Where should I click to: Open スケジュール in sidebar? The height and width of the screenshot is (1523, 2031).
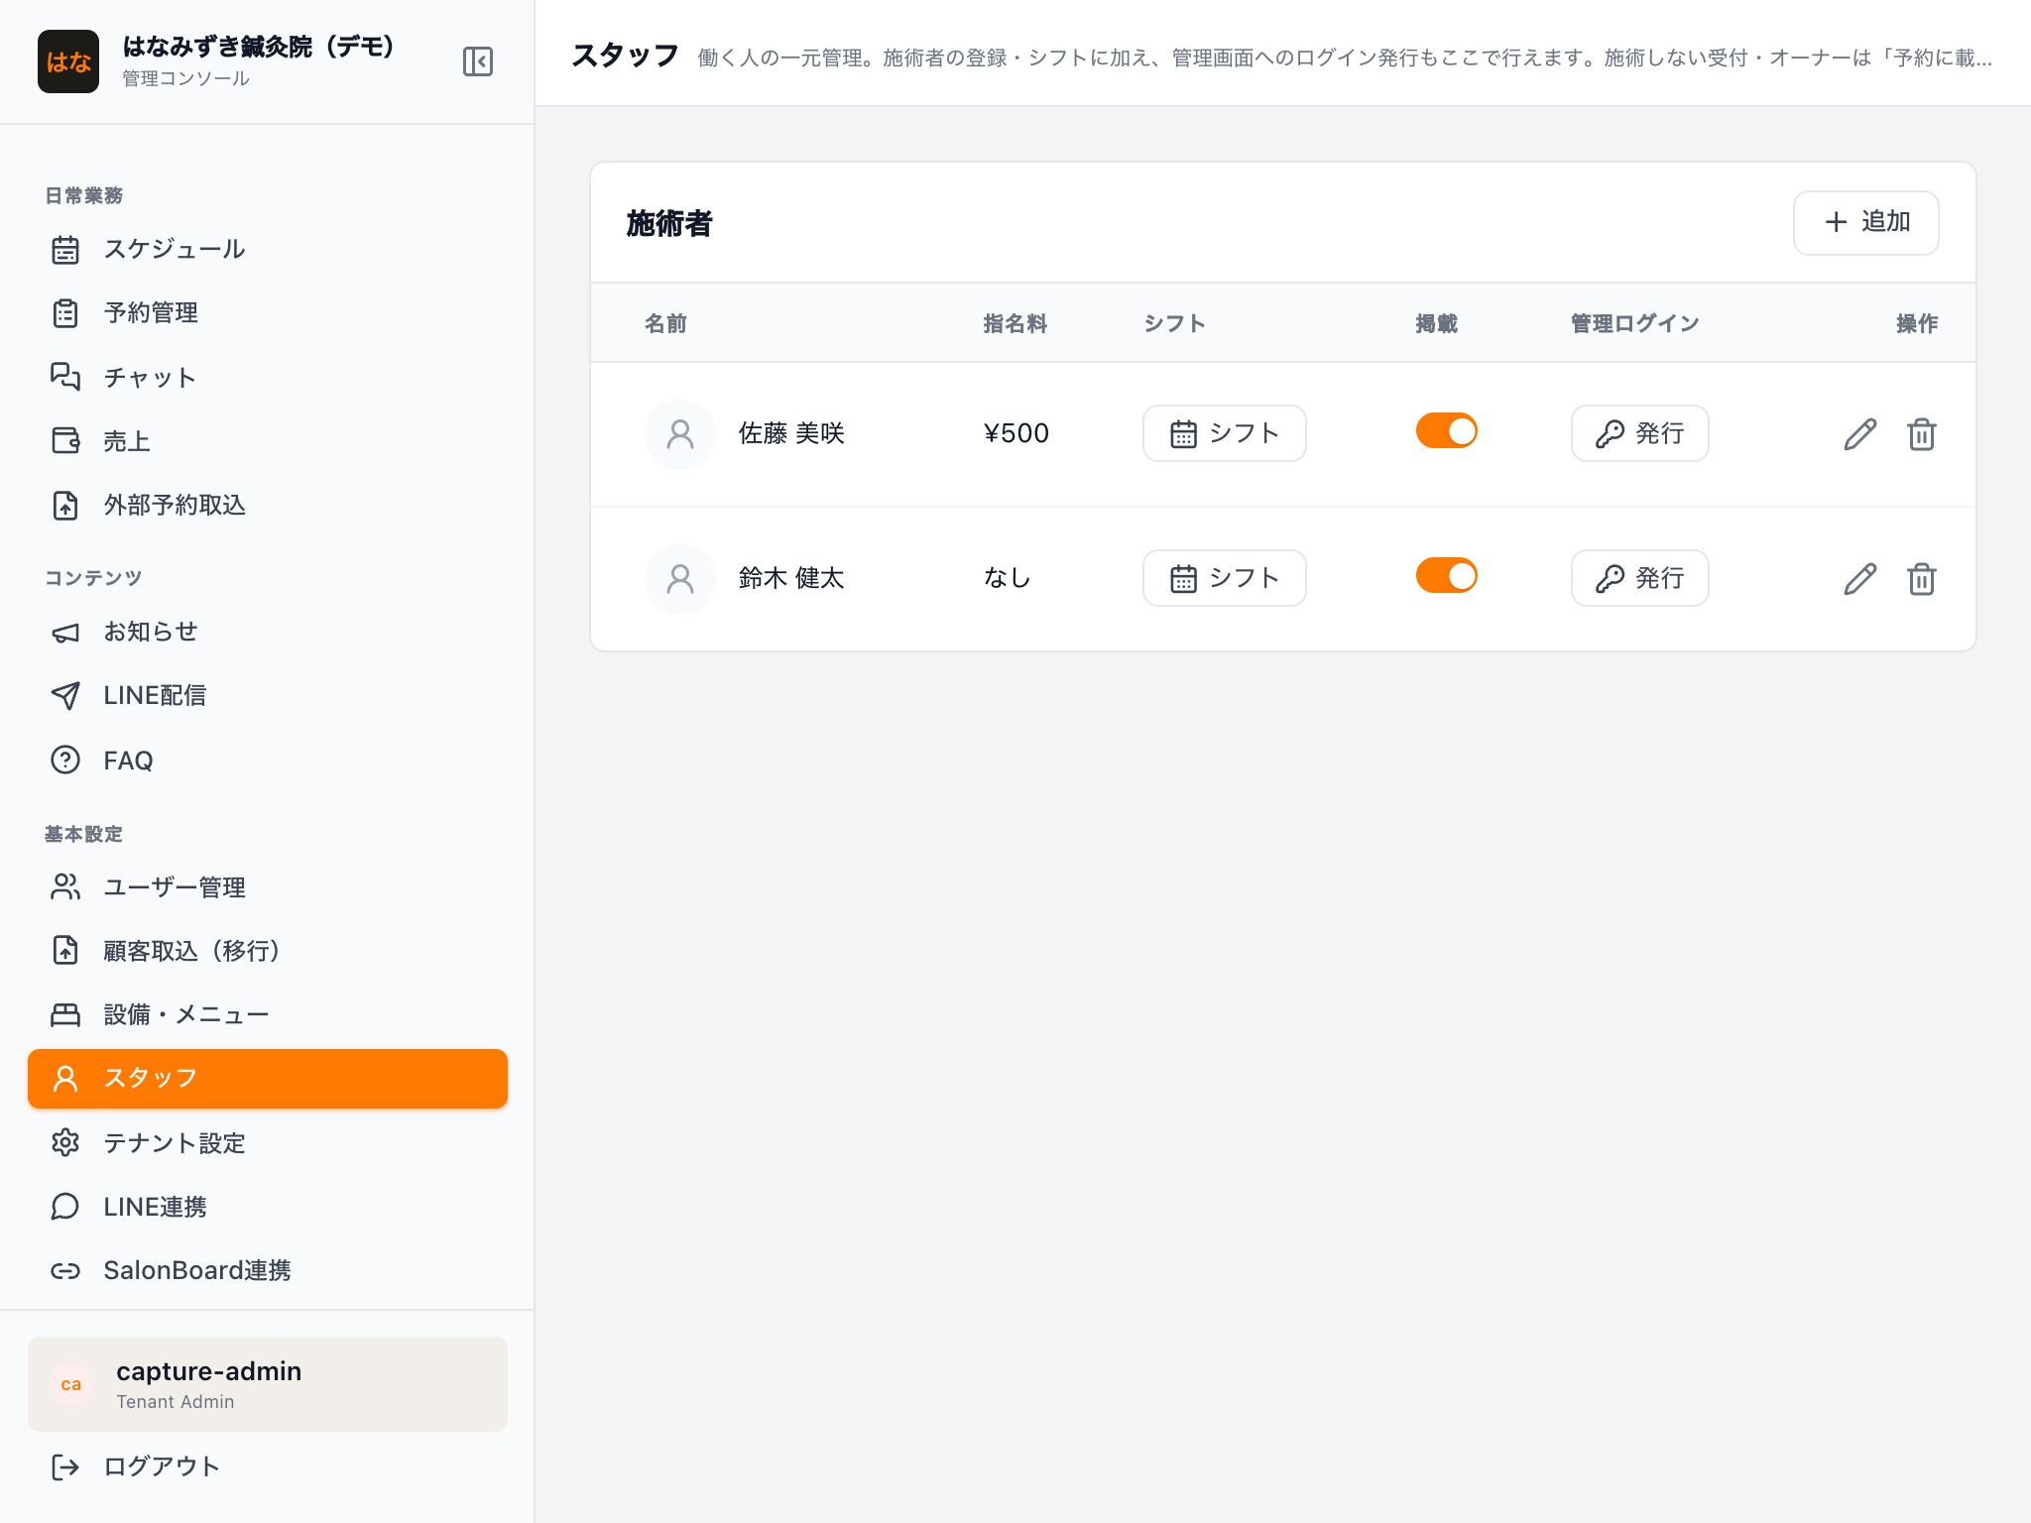(x=268, y=249)
